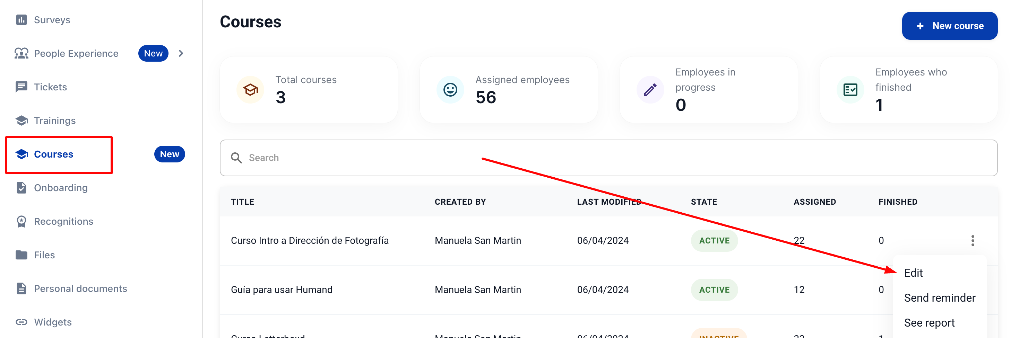Click the New badge next to Courses
The image size is (1011, 338).
point(170,154)
